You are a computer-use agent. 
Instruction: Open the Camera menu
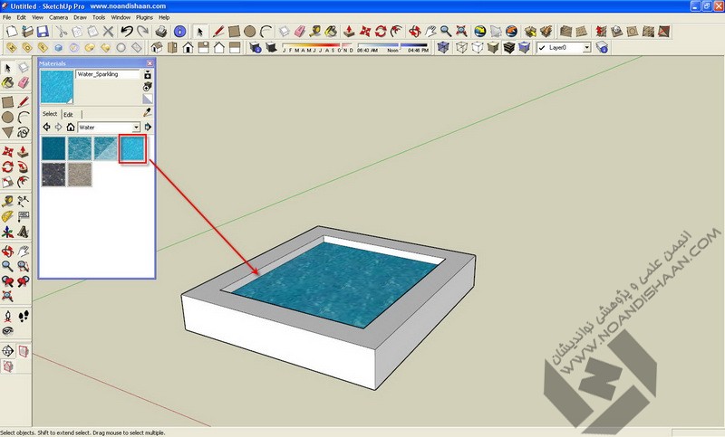point(58,17)
